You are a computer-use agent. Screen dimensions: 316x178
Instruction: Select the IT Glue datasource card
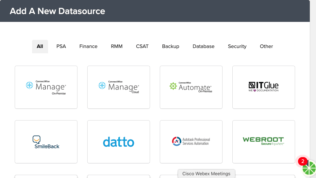[264, 87]
